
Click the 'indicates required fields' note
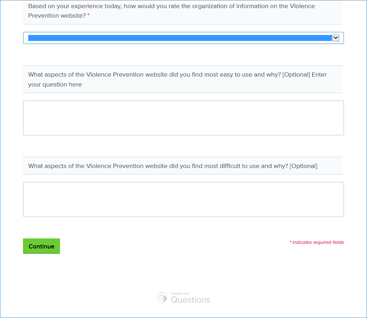317,242
